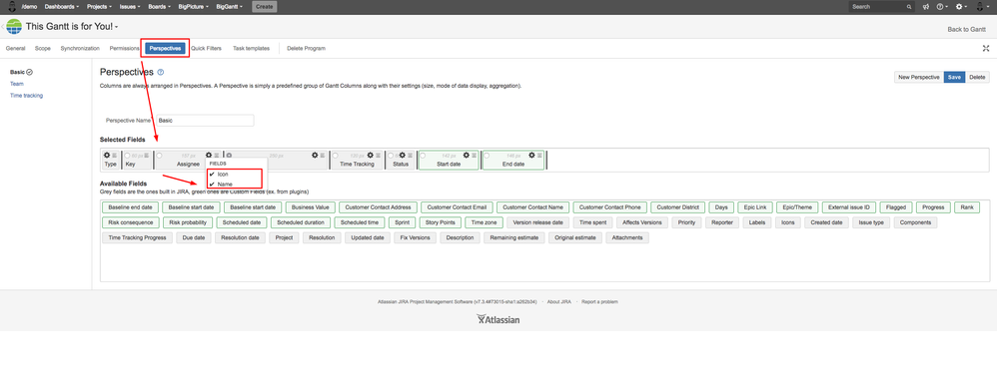This screenshot has width=997, height=388.
Task: Open the administration gear dropdown in top bar
Action: 961,6
